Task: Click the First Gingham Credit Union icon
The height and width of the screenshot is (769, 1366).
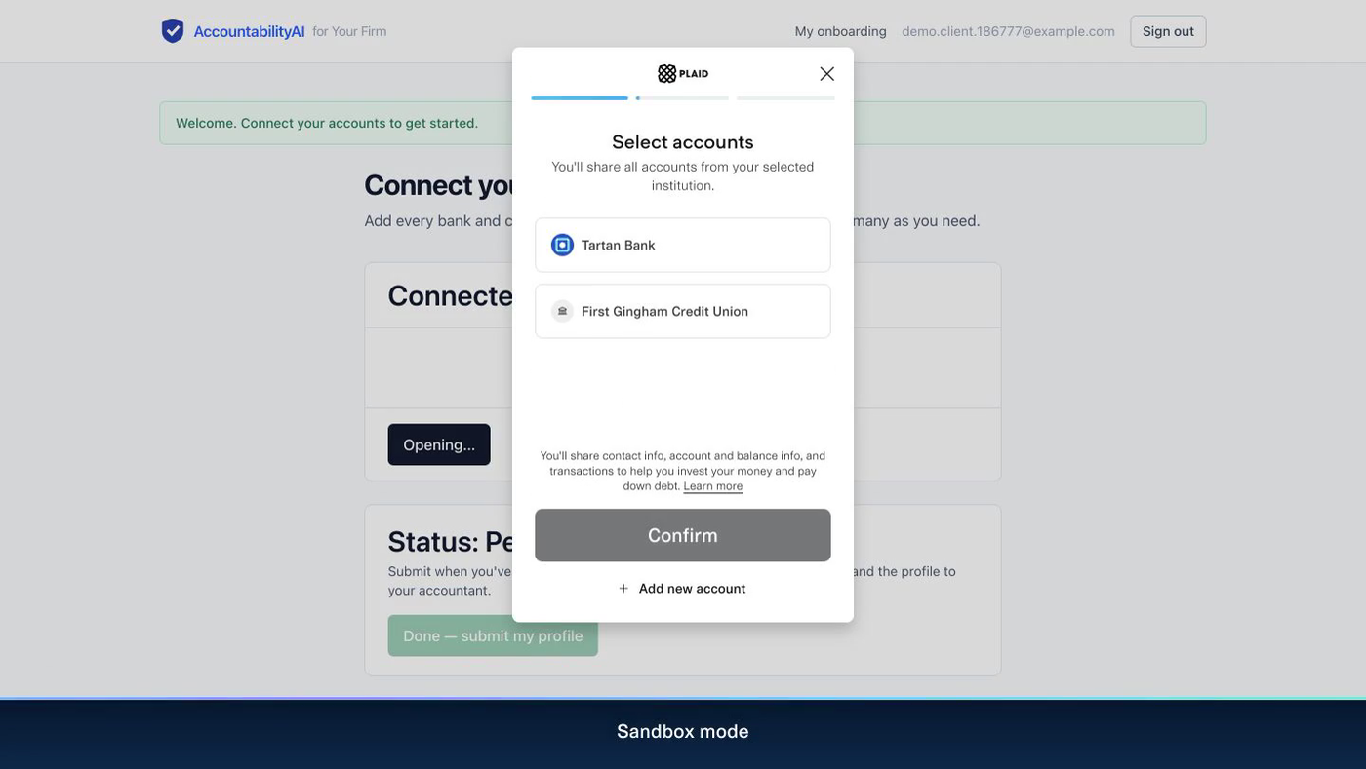Action: point(562,311)
